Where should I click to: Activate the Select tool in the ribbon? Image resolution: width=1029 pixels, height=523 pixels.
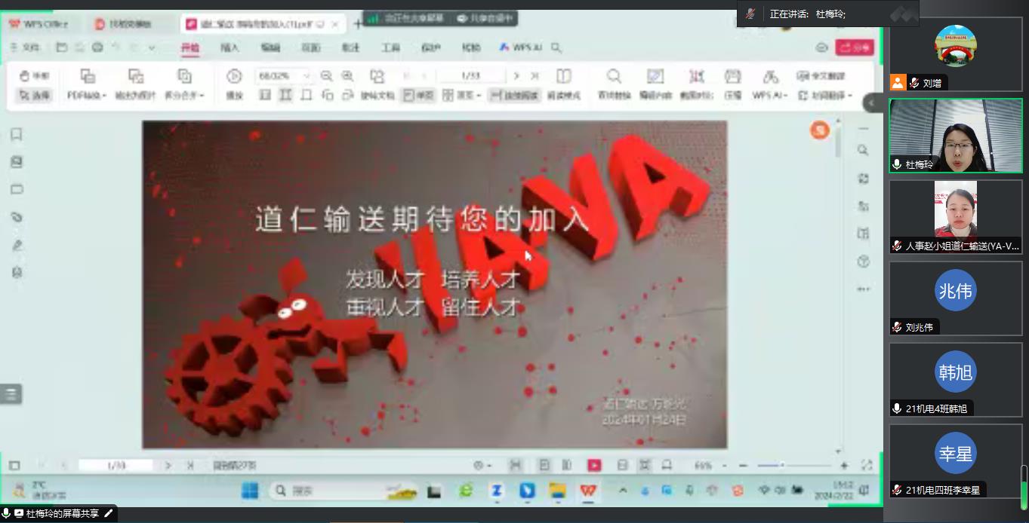tap(34, 96)
